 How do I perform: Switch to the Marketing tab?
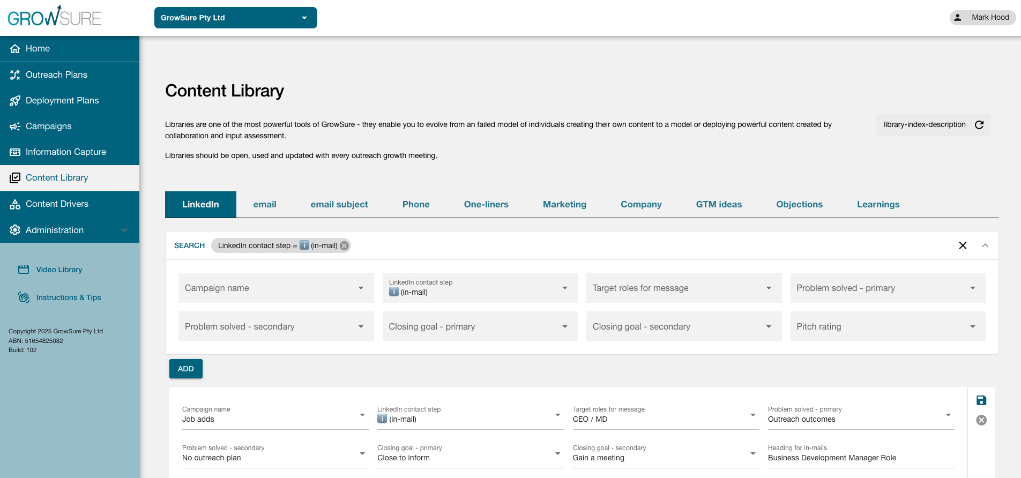pos(564,204)
